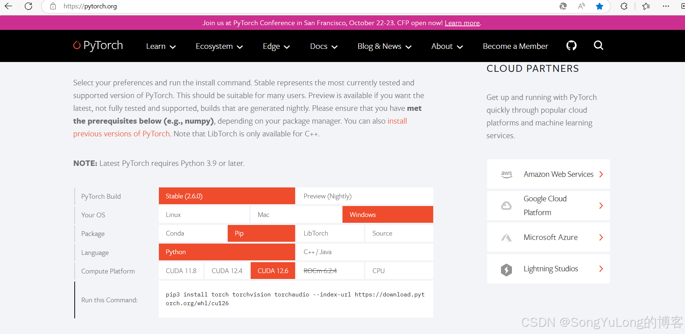Screen dimensions: 685x334
Task: Open the GitHub icon in navigation bar
Action: (571, 46)
